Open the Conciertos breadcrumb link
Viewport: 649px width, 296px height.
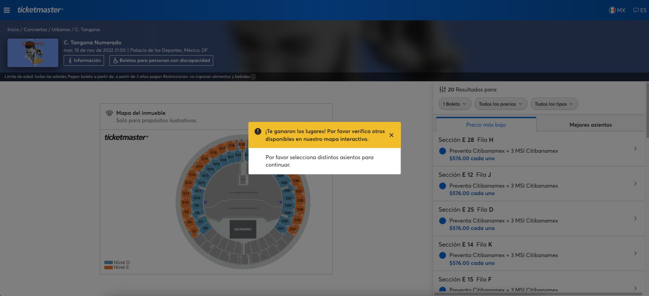[x=35, y=29]
